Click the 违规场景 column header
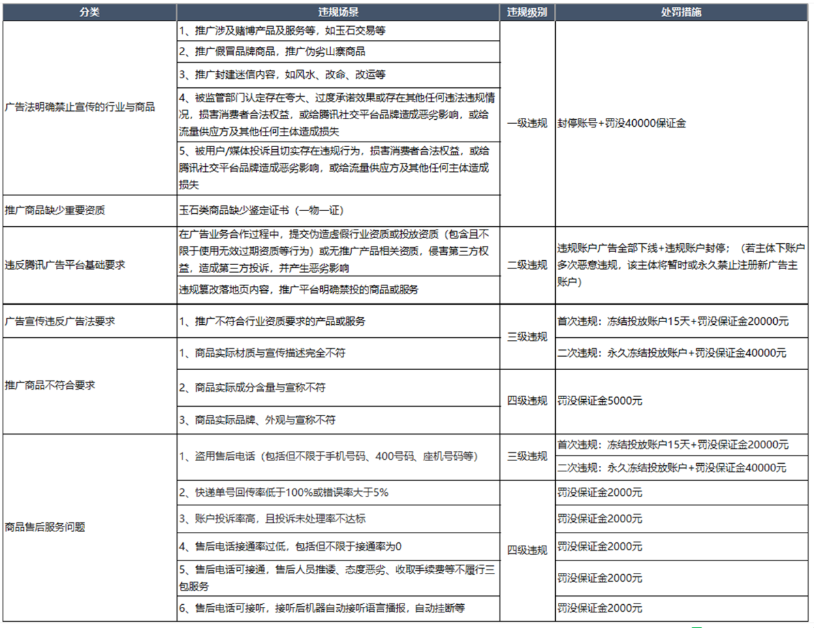 tap(338, 13)
